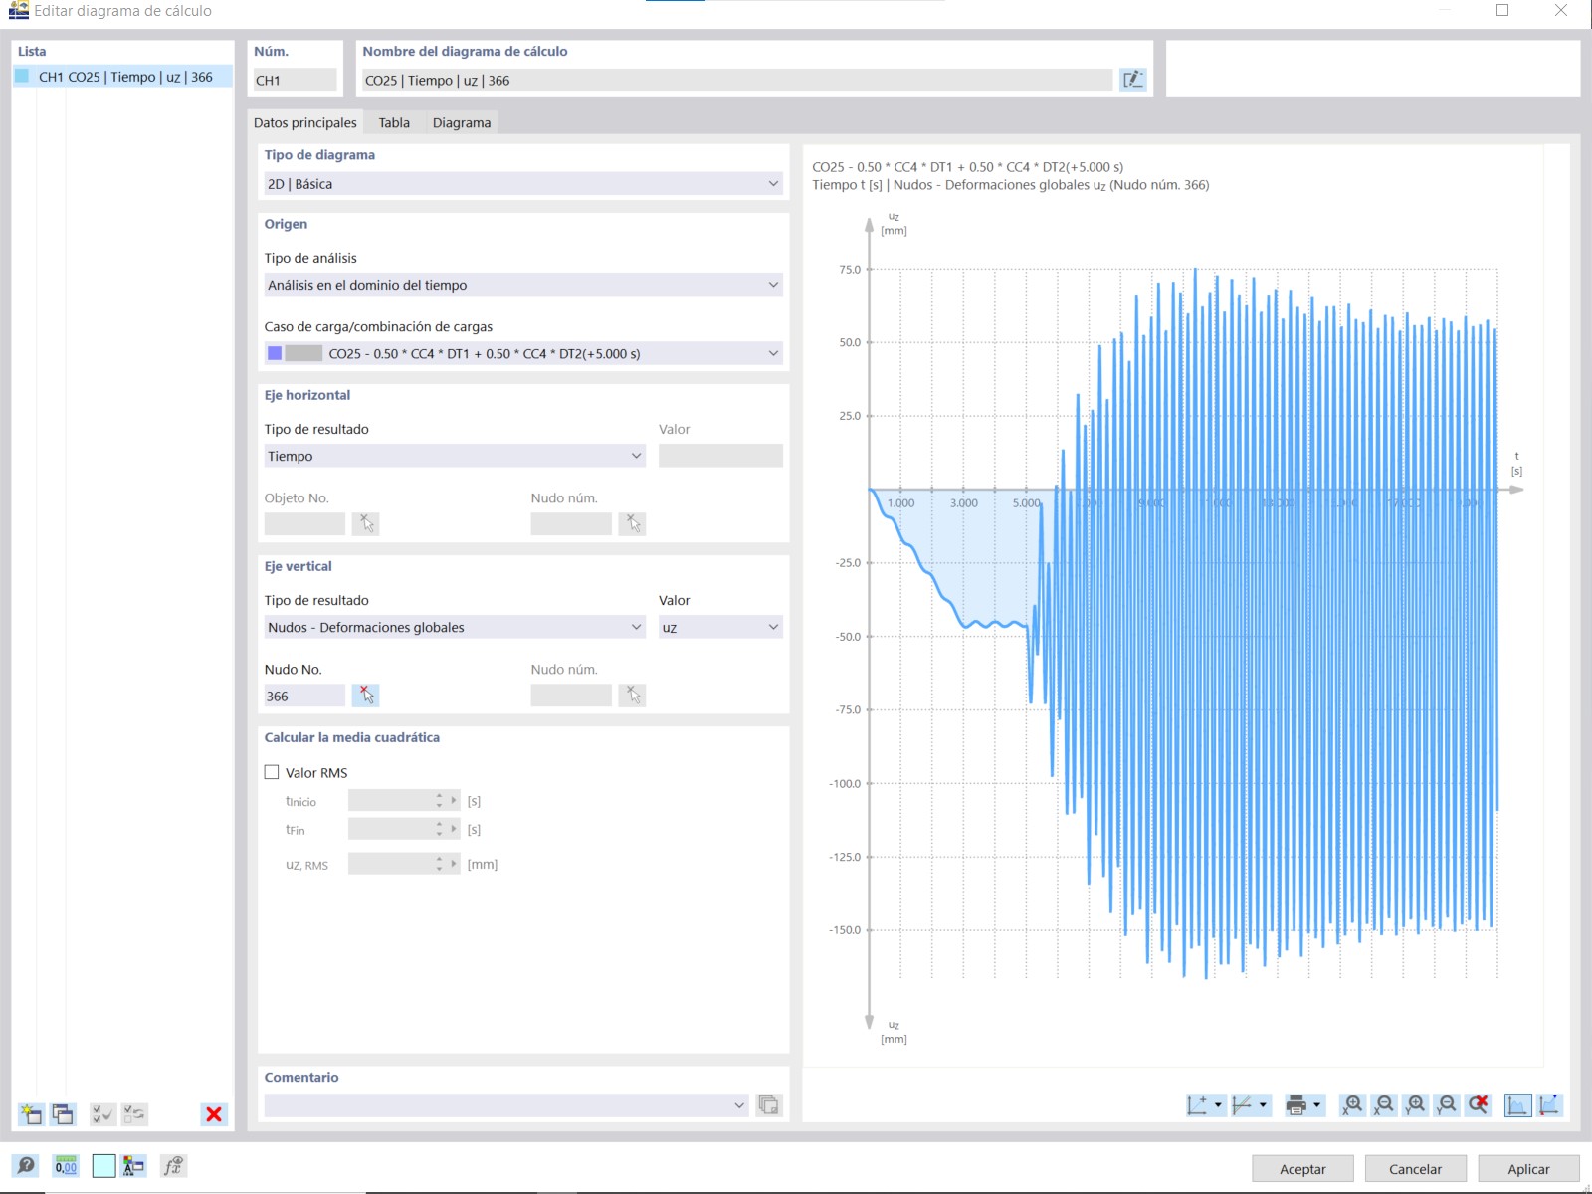The image size is (1592, 1194).
Task: Click the new calculation diagram icon
Action: coord(31,1114)
